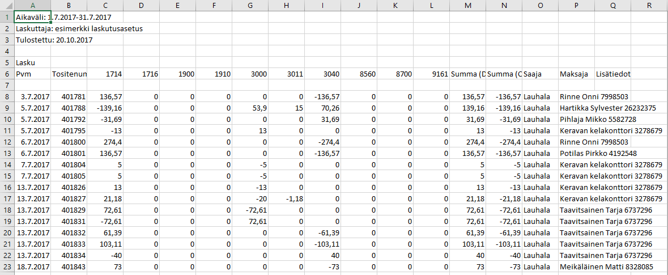Viewport: 668px width, 275px height.
Task: Select the Aikaväli cell A1
Action: [x=33, y=17]
